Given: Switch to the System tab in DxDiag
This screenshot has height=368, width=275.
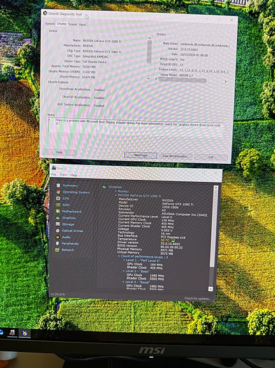Looking at the screenshot, I should point(50,24).
